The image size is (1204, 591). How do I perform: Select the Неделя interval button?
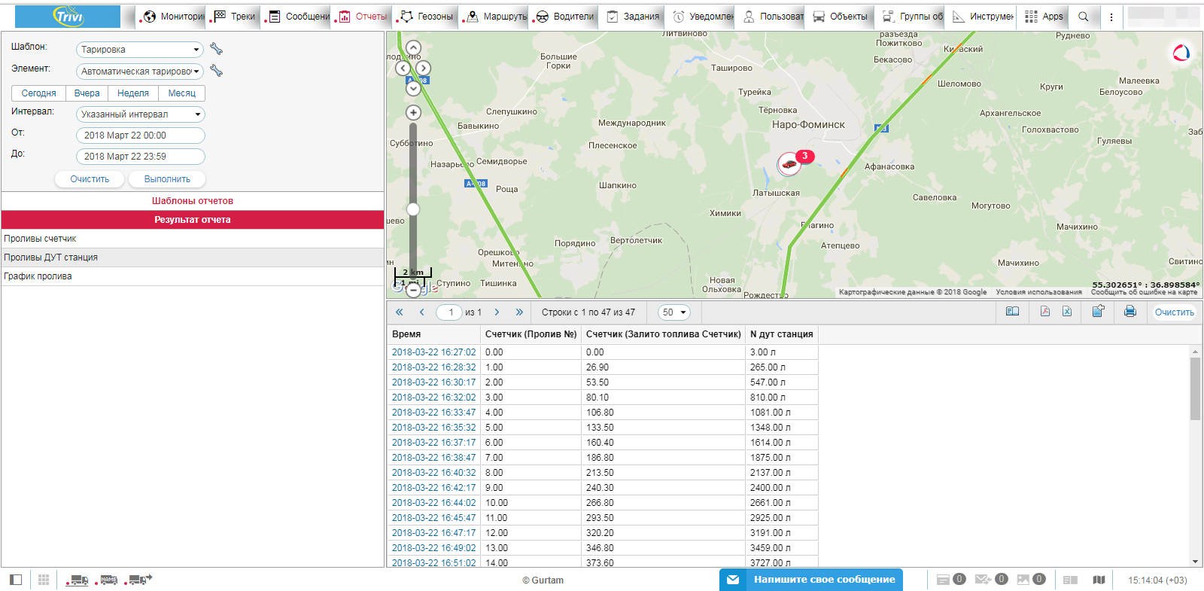coord(133,93)
